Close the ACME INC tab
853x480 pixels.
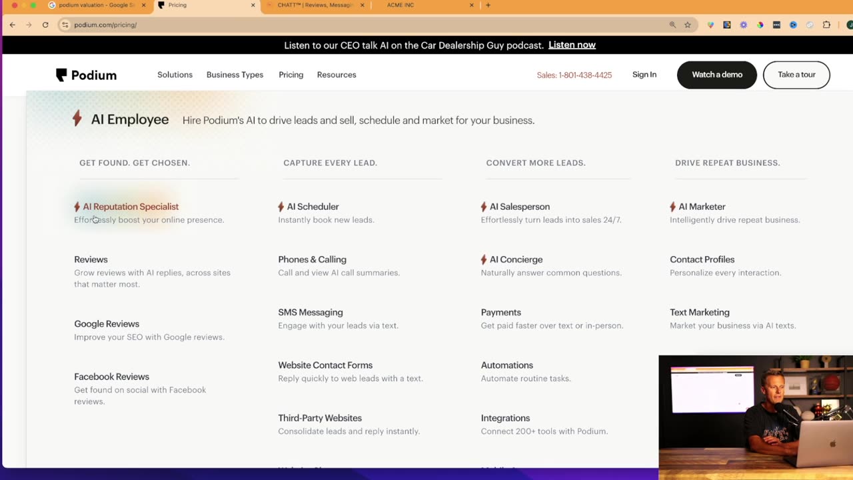point(472,5)
